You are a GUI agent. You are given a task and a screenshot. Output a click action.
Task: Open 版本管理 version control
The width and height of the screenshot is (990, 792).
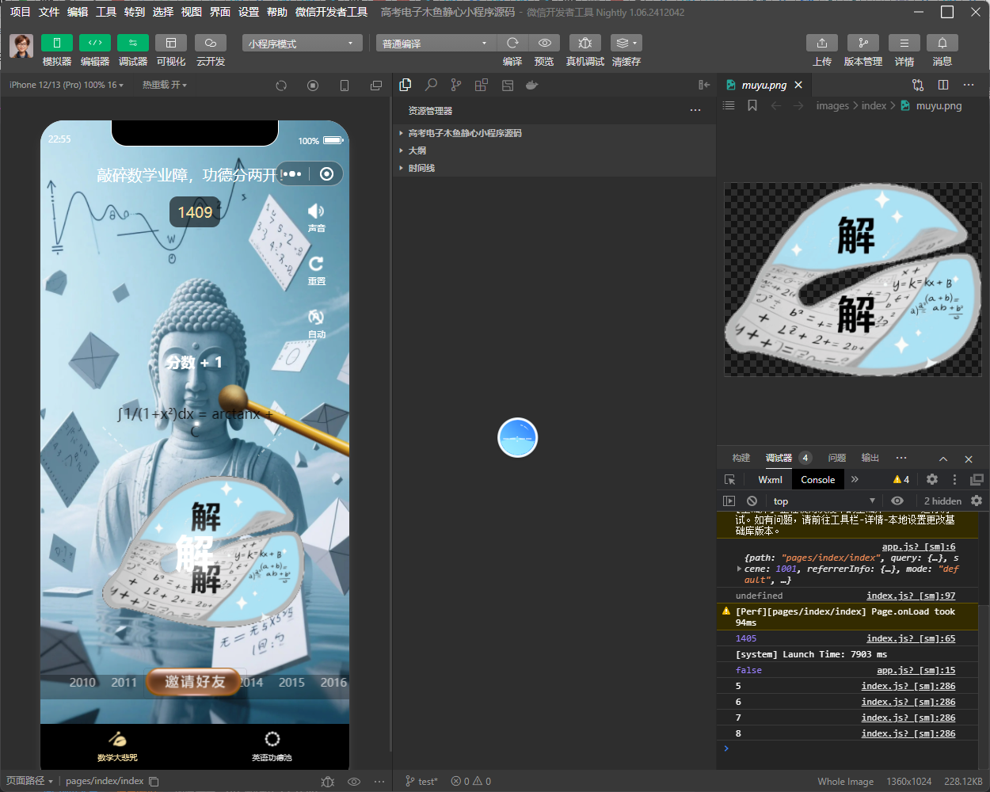pyautogui.click(x=863, y=43)
